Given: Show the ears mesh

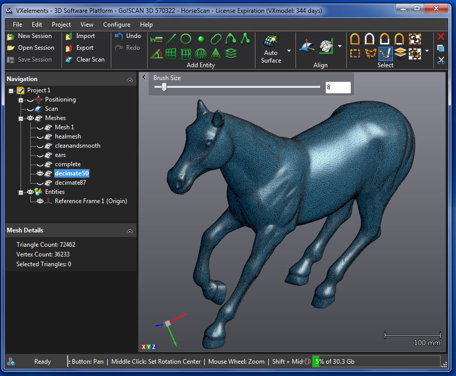Looking at the screenshot, I should pos(40,155).
